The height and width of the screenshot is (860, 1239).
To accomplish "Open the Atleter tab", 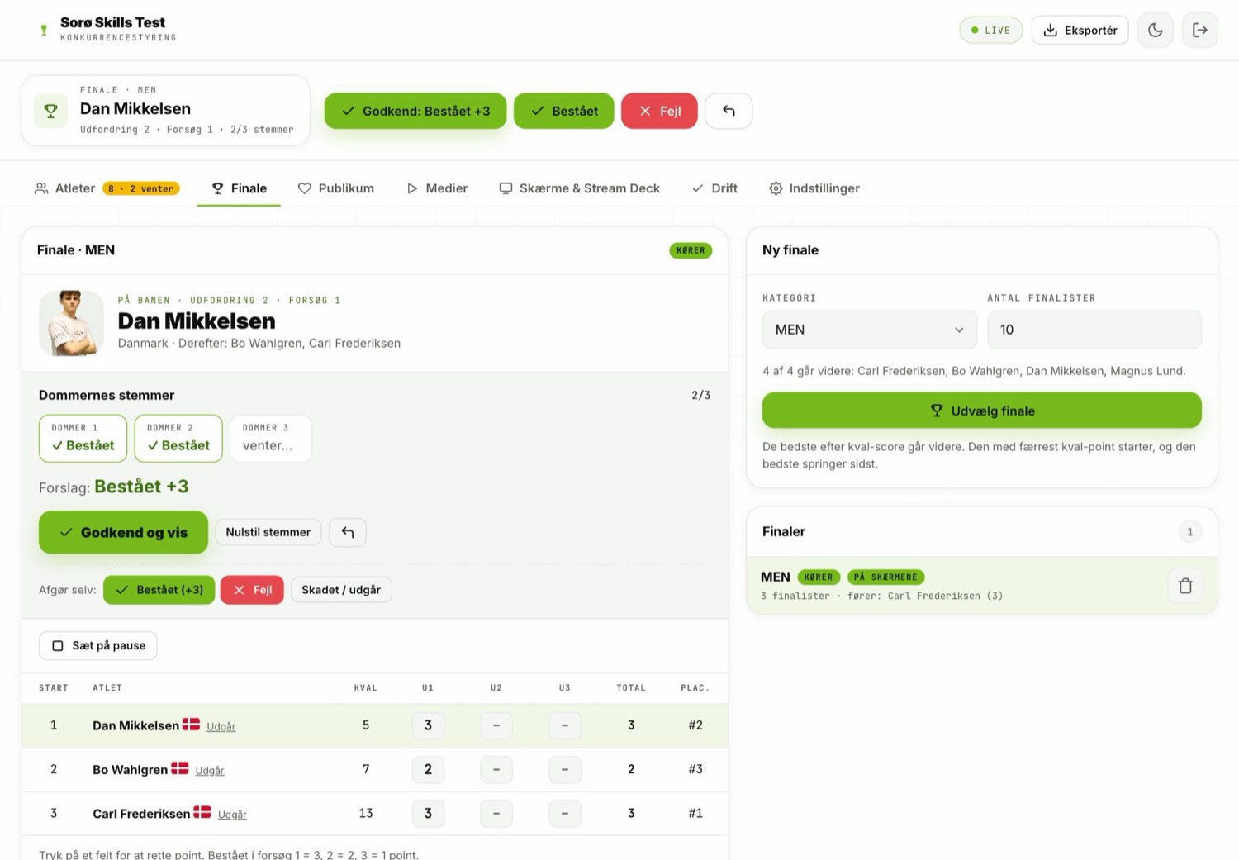I will click(107, 188).
